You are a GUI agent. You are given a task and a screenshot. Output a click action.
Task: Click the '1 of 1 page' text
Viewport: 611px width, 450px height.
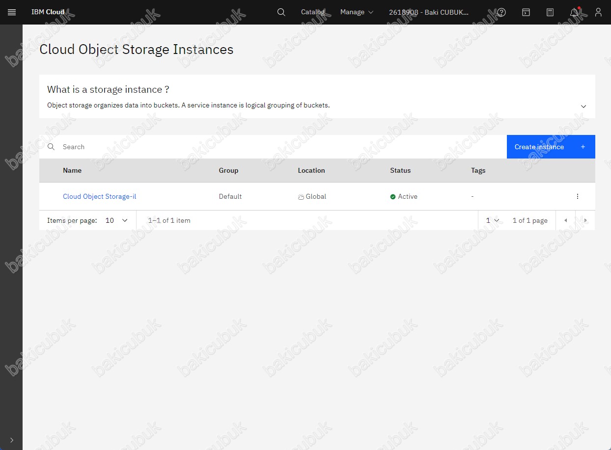(530, 220)
